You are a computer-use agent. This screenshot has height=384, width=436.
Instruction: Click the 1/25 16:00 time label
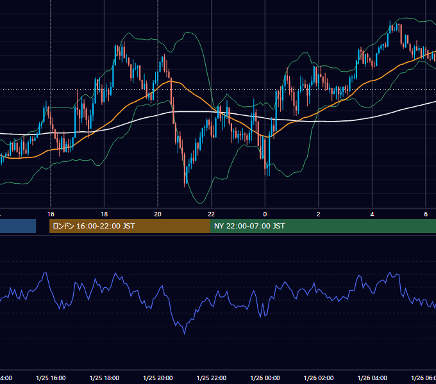click(x=51, y=378)
